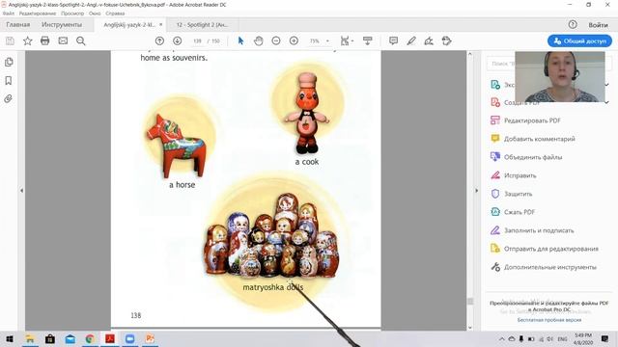Collapse the right tools pane arrow

point(476,191)
